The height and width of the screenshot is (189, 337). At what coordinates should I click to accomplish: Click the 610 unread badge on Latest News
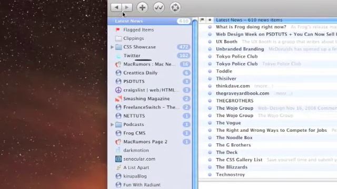184,21
